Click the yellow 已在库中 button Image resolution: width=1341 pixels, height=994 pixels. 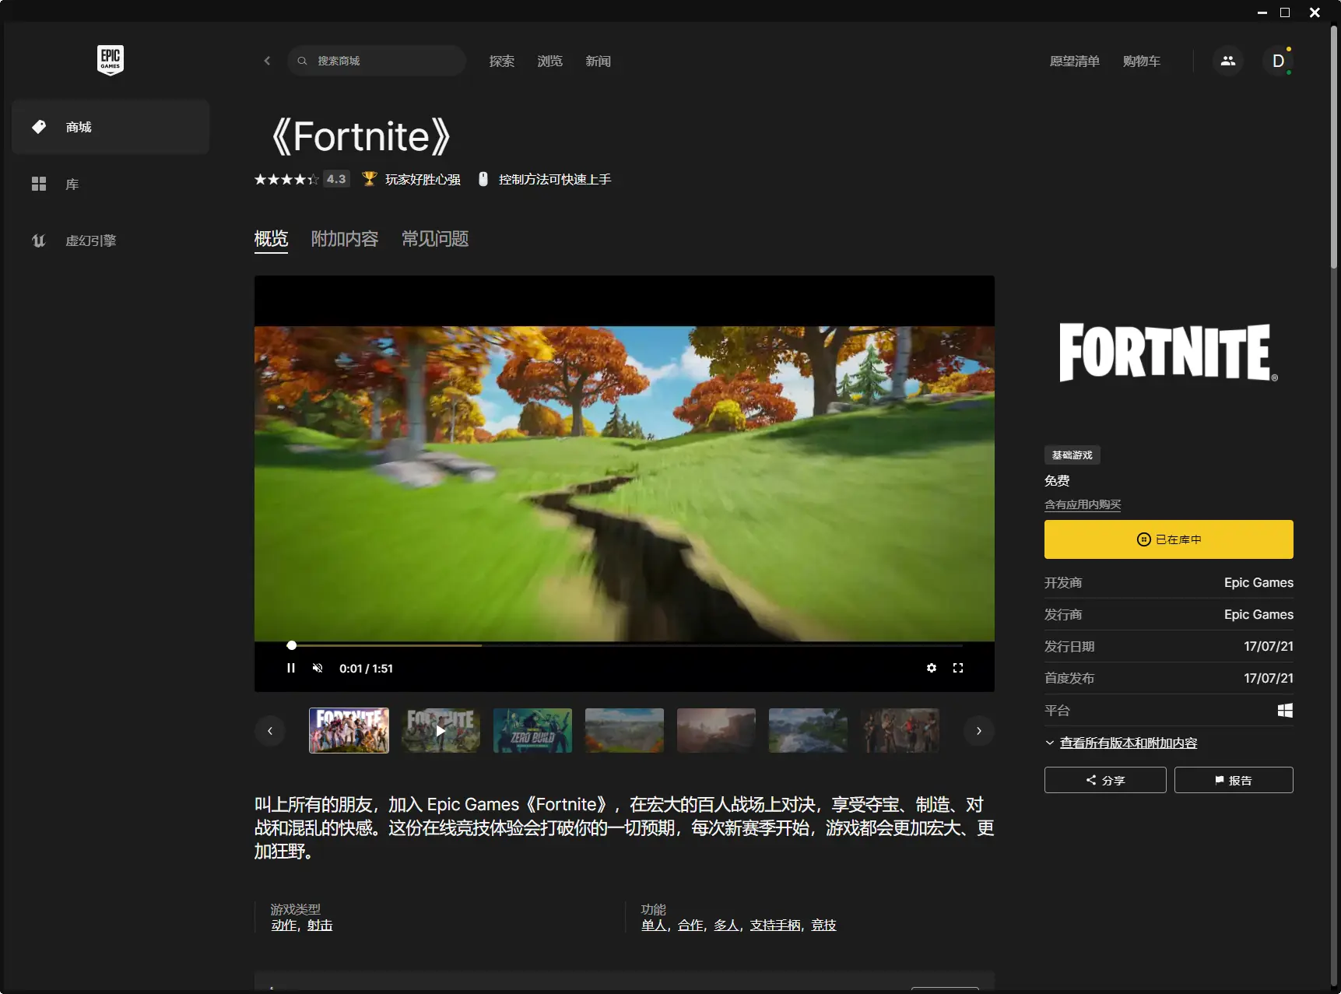point(1168,539)
